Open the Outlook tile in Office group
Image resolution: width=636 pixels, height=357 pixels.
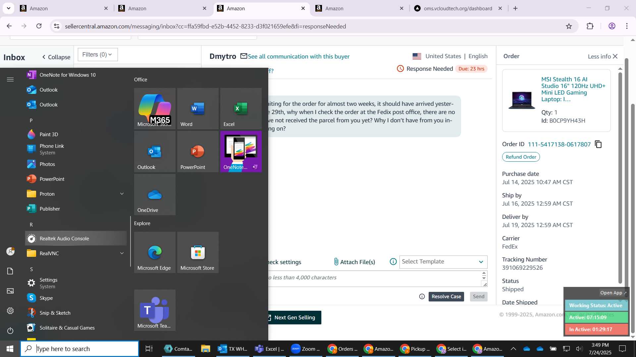pyautogui.click(x=155, y=151)
